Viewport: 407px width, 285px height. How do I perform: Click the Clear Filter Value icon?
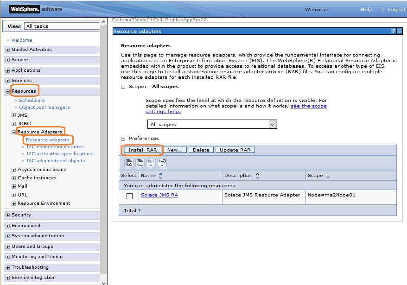point(162,163)
